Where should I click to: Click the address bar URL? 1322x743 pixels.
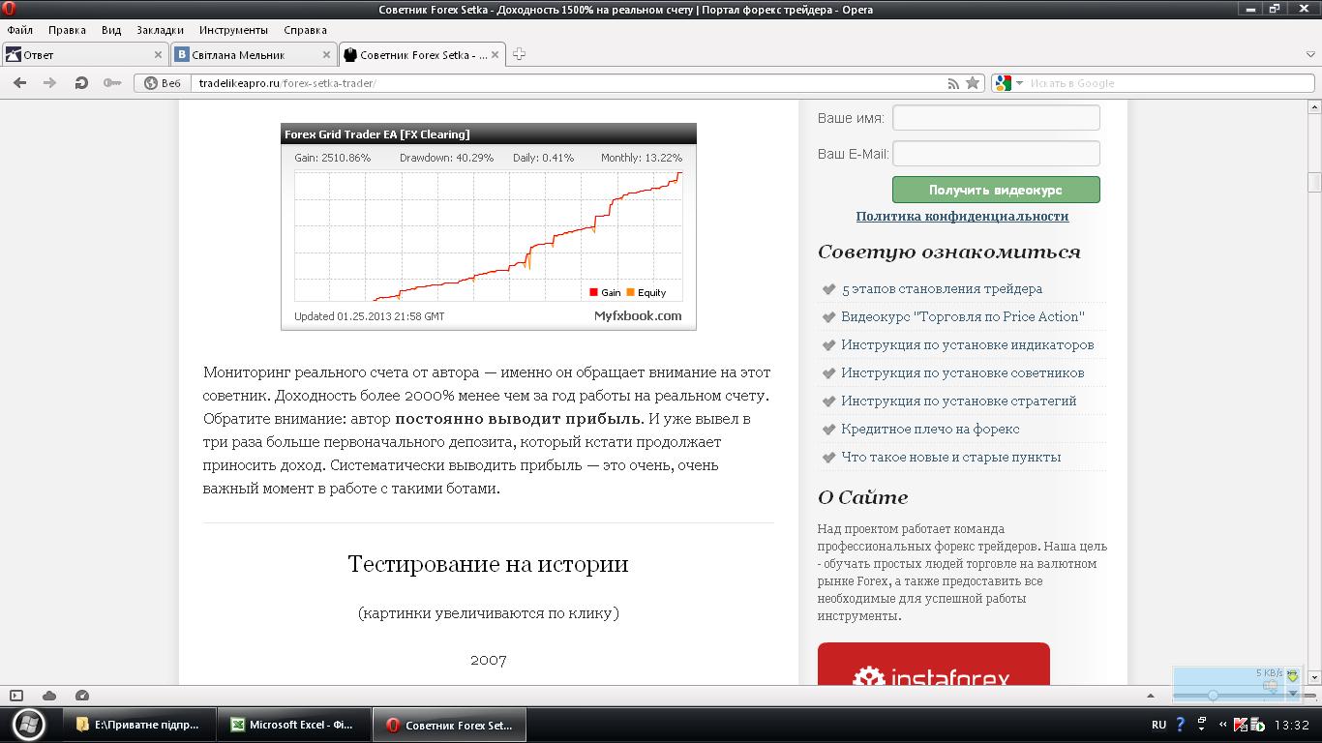point(287,83)
